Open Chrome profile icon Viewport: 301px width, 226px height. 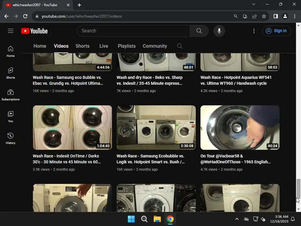(x=285, y=16)
